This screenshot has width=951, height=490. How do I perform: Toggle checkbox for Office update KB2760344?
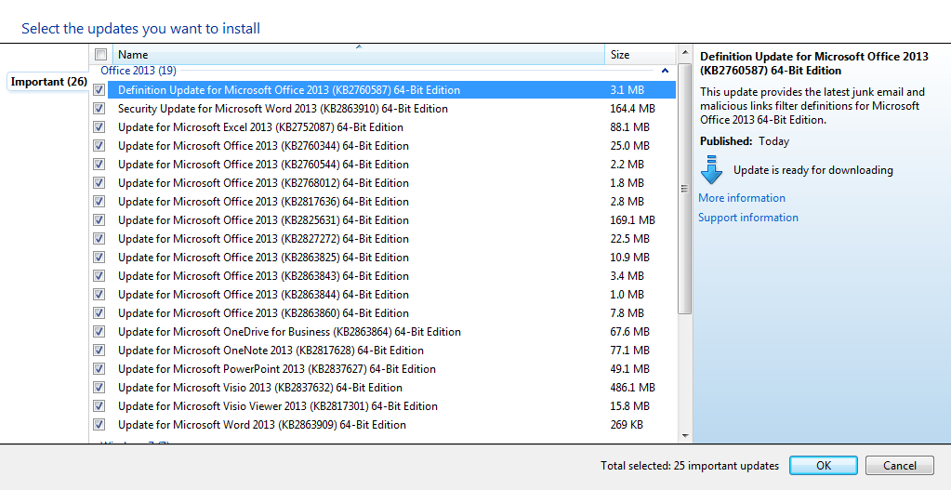[x=99, y=146]
